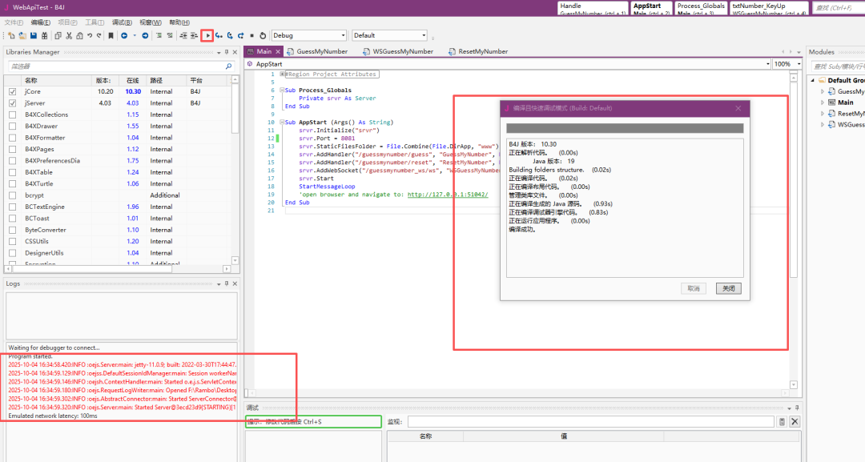This screenshot has width=865, height=462.
Task: Open the Debug build mode dropdown
Action: tap(344, 35)
